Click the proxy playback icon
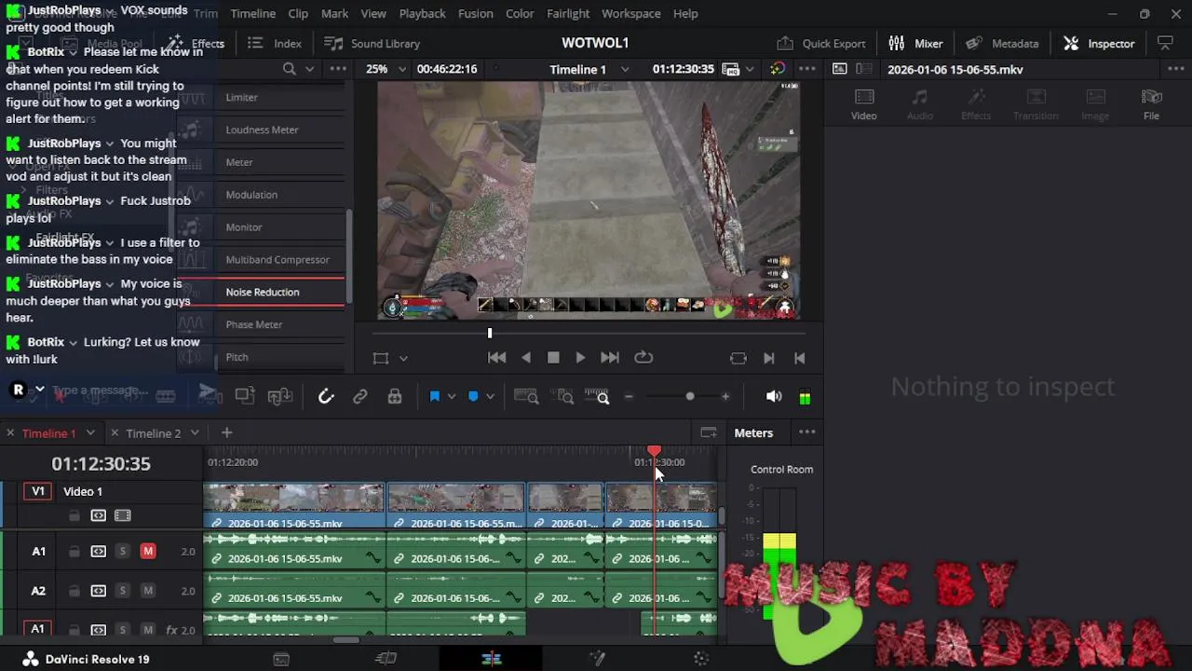Screen dimensions: 1192x671 [731, 69]
